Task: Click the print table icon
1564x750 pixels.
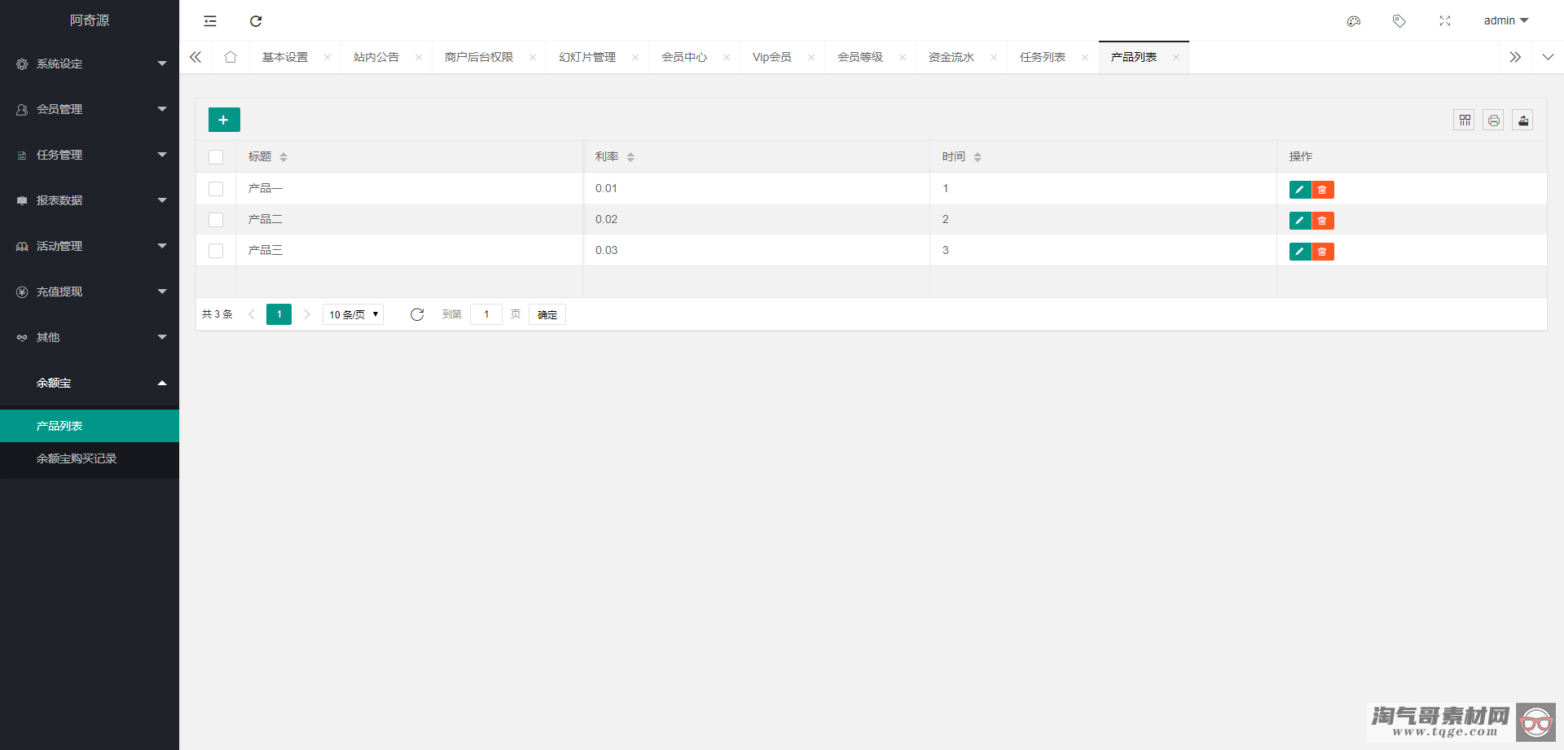Action: (1494, 121)
